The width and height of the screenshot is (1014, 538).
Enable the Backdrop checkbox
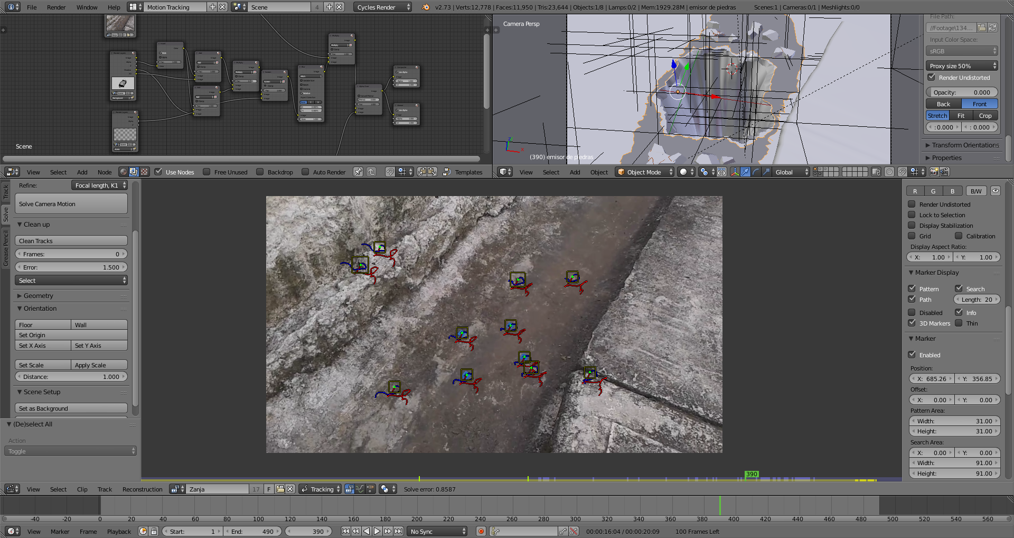pyautogui.click(x=260, y=172)
